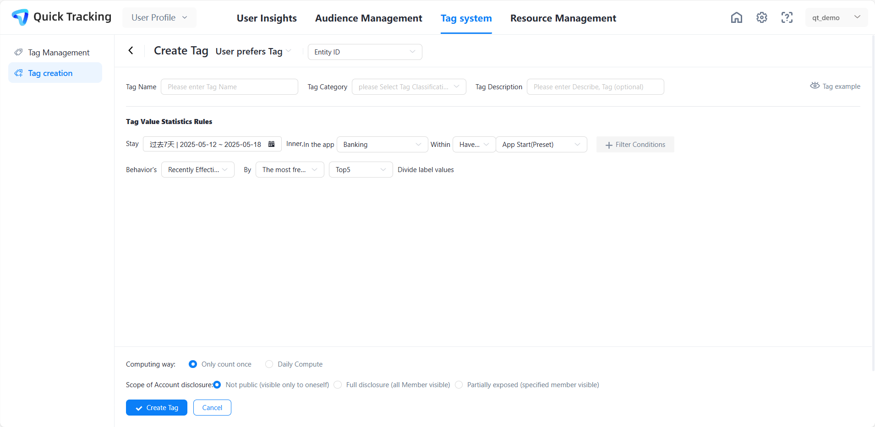The height and width of the screenshot is (427, 875).
Task: Click the Create Tag button
Action: [157, 408]
